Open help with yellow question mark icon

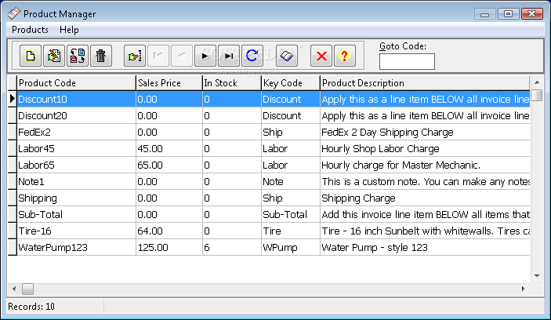(345, 56)
